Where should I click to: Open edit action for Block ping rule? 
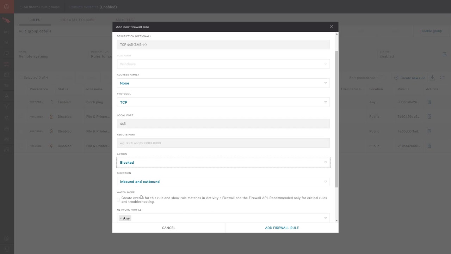click(429, 102)
